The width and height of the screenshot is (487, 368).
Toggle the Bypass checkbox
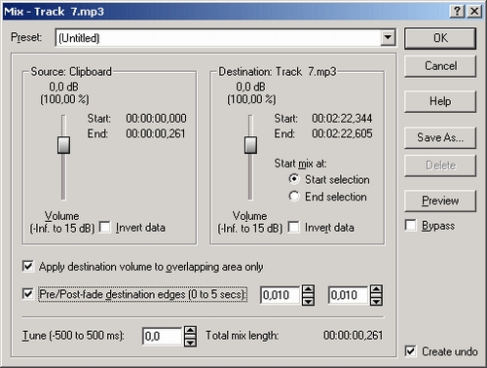tap(411, 225)
